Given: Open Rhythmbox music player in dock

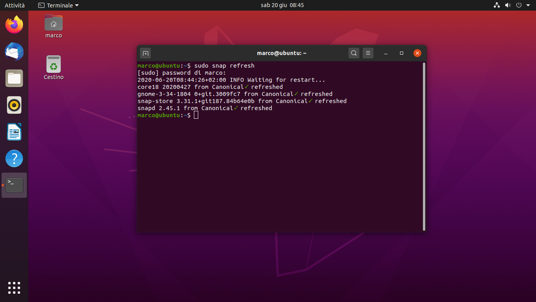Looking at the screenshot, I should 14,105.
